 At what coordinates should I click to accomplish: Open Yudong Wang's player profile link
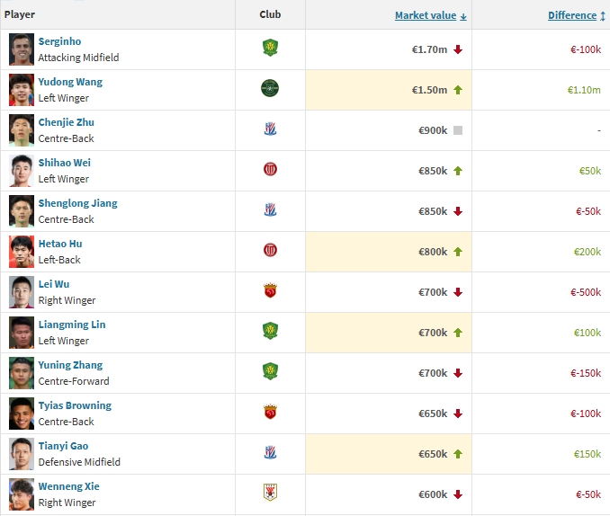click(x=70, y=82)
